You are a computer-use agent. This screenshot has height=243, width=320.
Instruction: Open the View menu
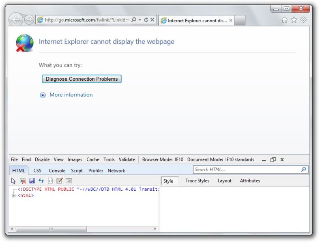pos(58,159)
